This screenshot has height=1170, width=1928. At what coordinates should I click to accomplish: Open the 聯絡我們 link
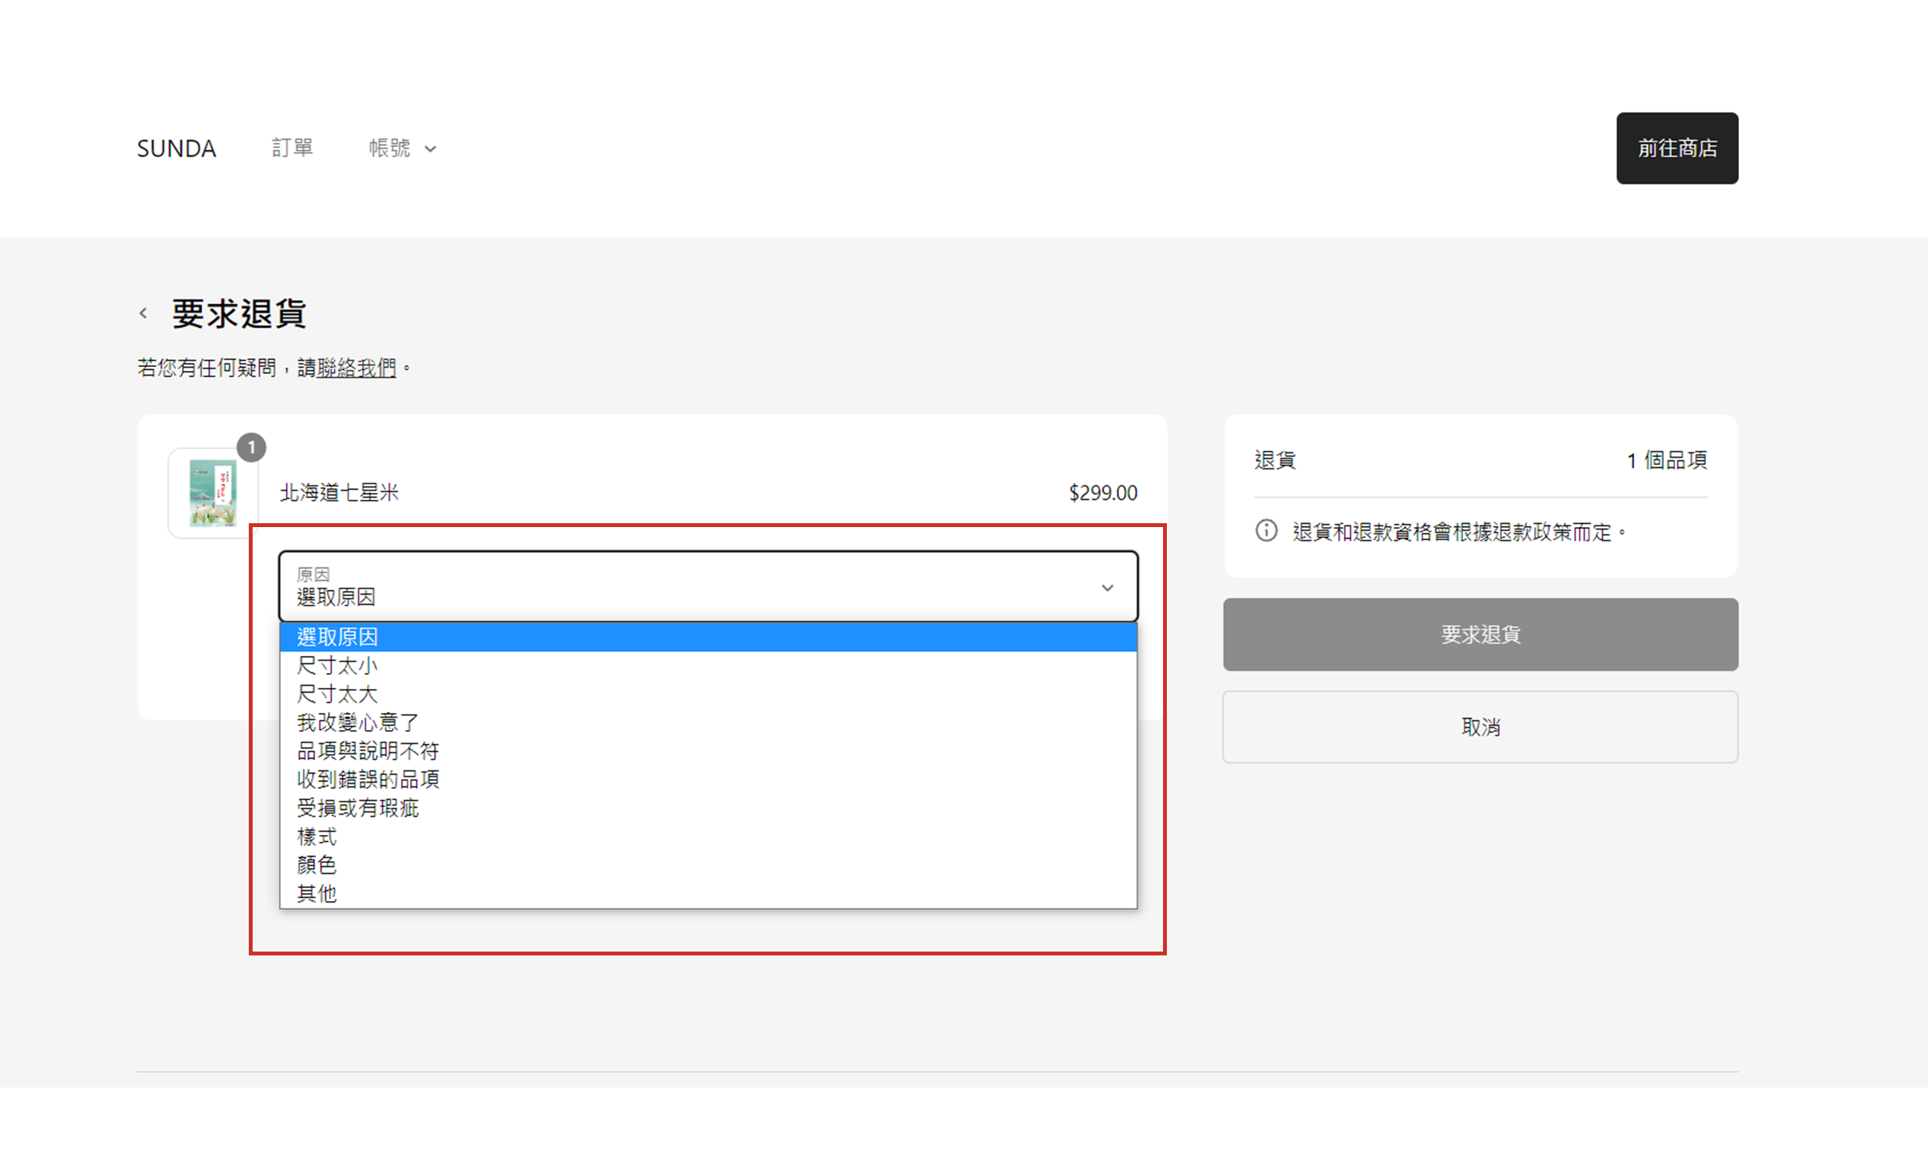click(x=356, y=368)
